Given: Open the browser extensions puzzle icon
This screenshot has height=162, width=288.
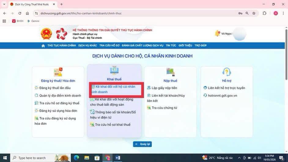Looking at the screenshot, I should coord(264,13).
